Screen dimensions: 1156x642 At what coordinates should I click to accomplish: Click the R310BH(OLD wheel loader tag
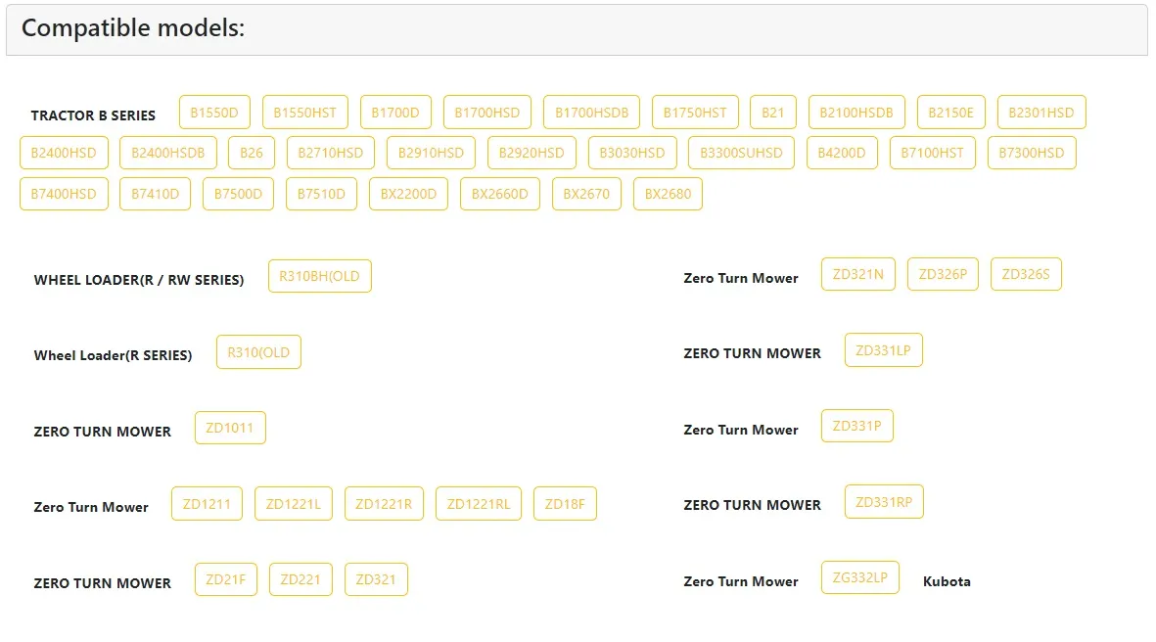click(x=319, y=276)
